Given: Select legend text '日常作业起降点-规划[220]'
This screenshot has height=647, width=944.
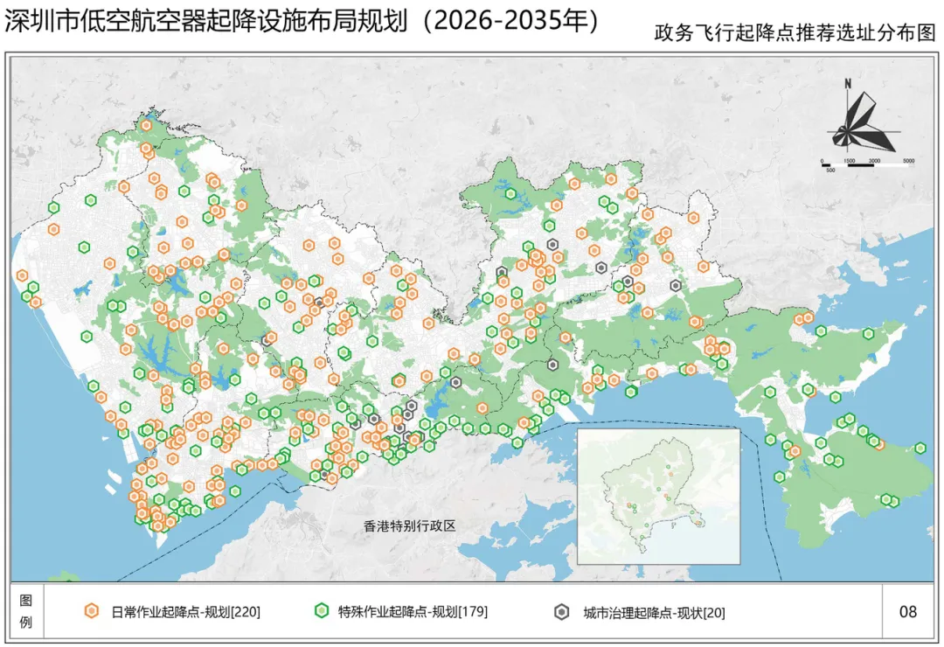Looking at the screenshot, I should (186, 612).
